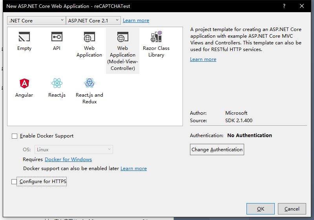314x220 pixels.
Task: Pick the React.js and Redux template
Action: [x=89, y=83]
